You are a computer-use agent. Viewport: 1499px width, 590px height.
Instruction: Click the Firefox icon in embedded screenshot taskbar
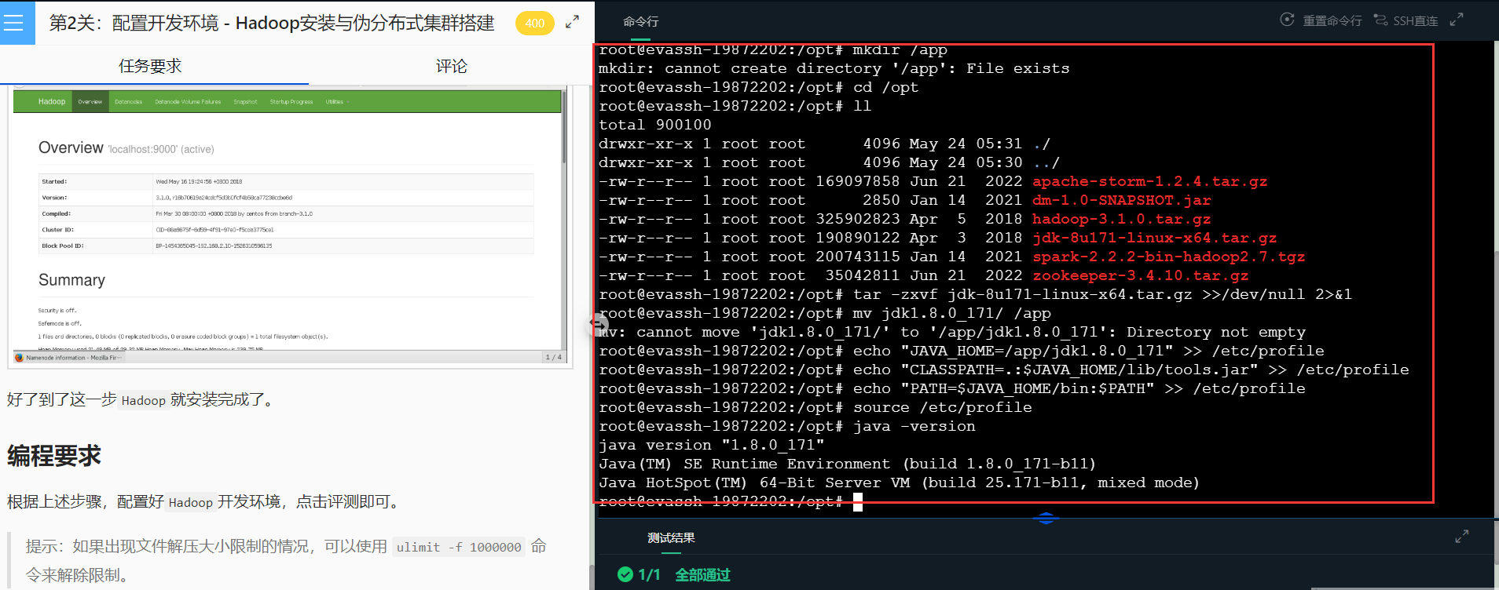[20, 358]
